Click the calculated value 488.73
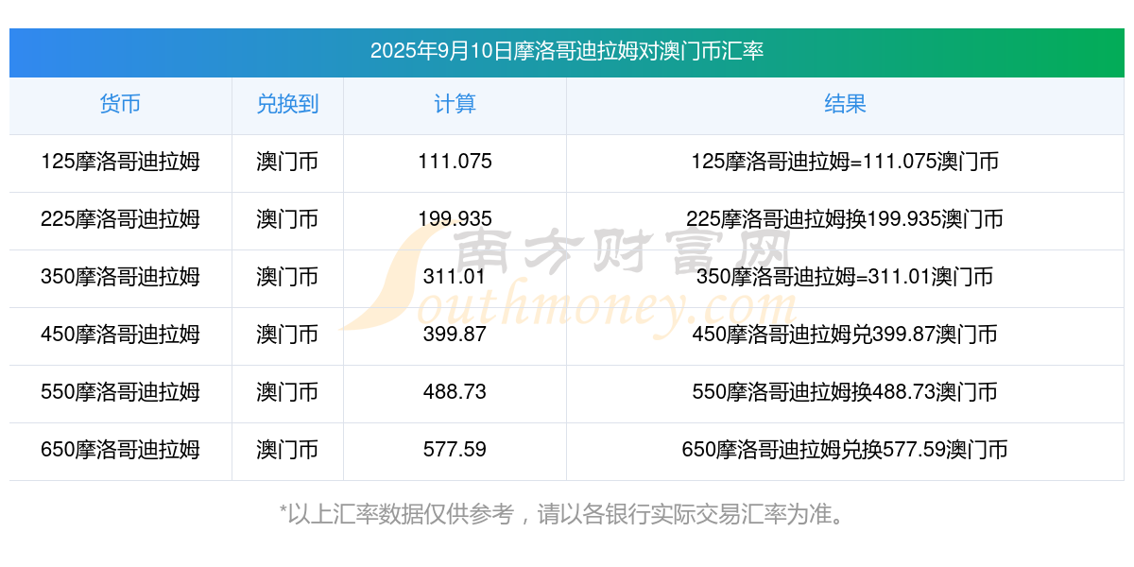This screenshot has height=567, width=1134. pyautogui.click(x=455, y=392)
